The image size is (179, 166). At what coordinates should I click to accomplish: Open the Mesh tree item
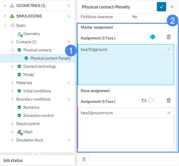28,132
